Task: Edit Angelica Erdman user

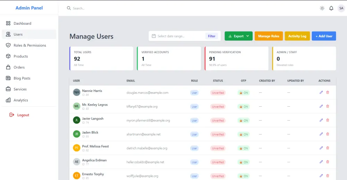Action: point(321,162)
